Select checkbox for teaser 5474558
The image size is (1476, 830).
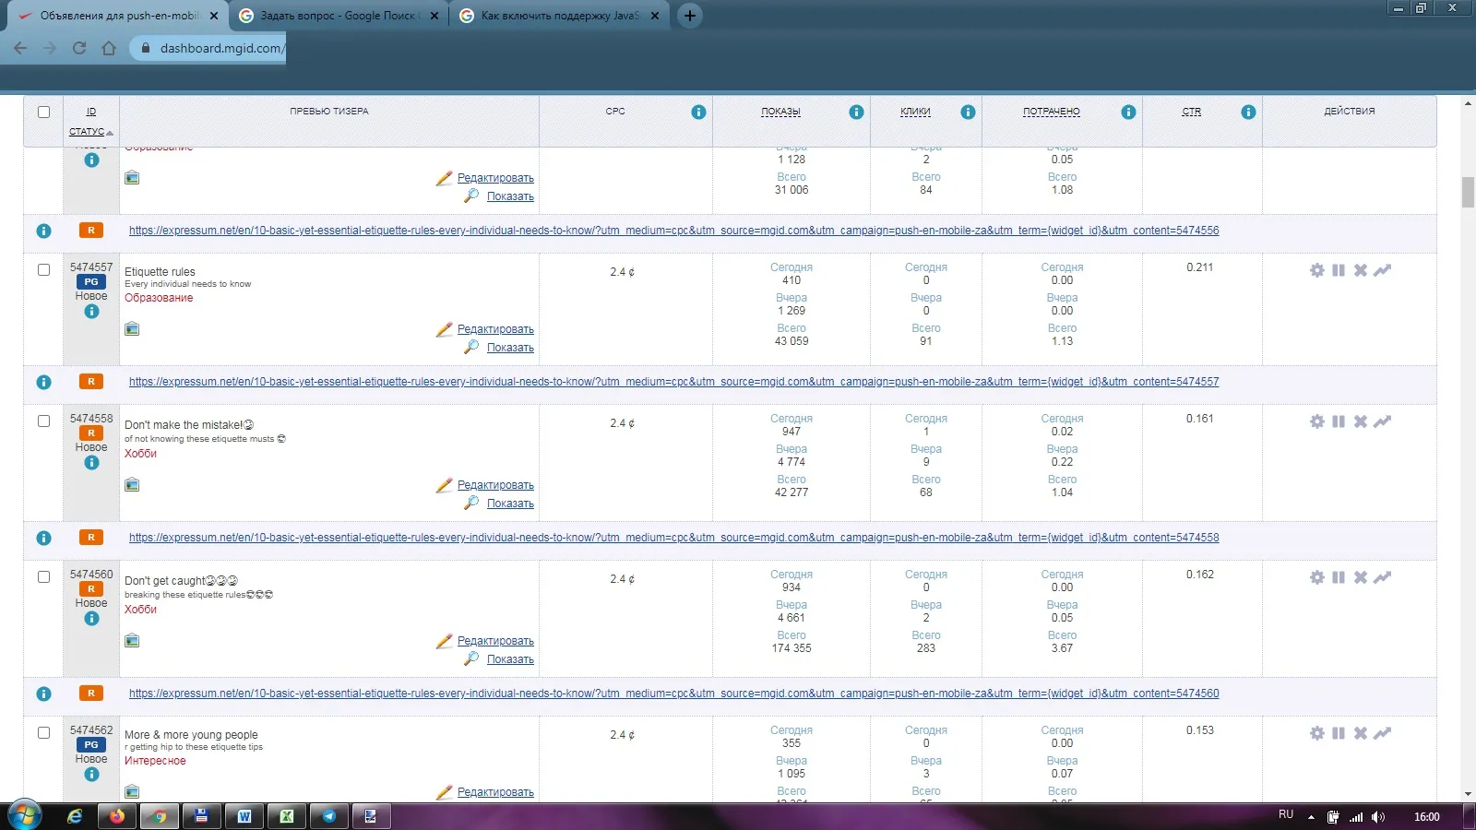[43, 421]
